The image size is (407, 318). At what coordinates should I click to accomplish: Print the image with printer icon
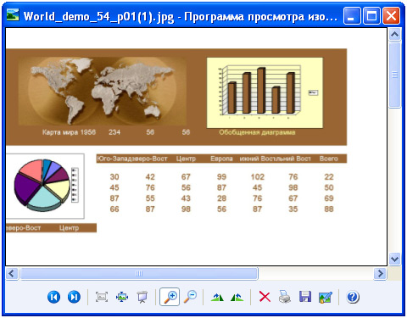pyautogui.click(x=285, y=297)
